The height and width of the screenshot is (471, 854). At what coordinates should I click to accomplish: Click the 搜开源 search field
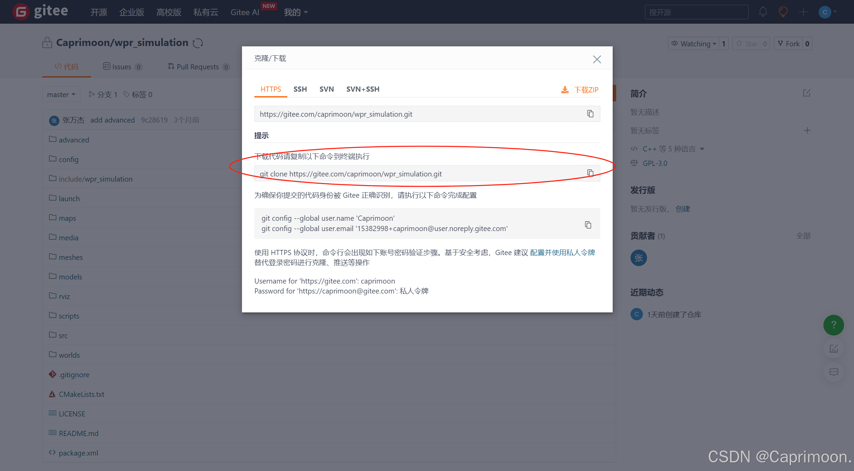pos(696,12)
